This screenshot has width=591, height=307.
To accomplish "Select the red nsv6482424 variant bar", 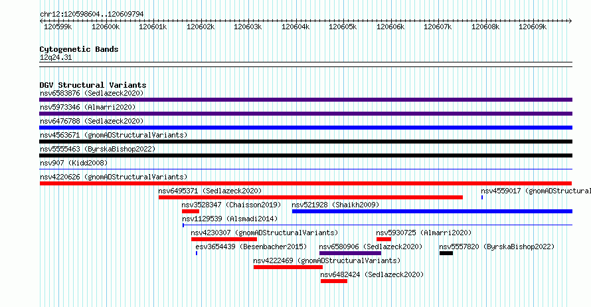I will [334, 281].
